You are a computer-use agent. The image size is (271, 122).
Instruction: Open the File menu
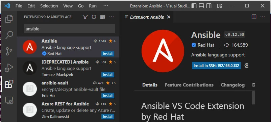pyautogui.click(x=19, y=6)
